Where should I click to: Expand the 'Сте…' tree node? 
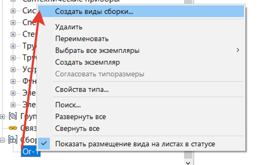coord(13,34)
